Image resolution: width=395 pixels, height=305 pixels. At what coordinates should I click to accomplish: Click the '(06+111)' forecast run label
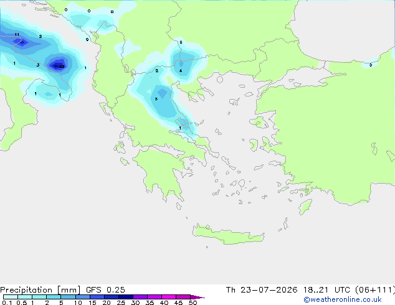click(x=375, y=290)
